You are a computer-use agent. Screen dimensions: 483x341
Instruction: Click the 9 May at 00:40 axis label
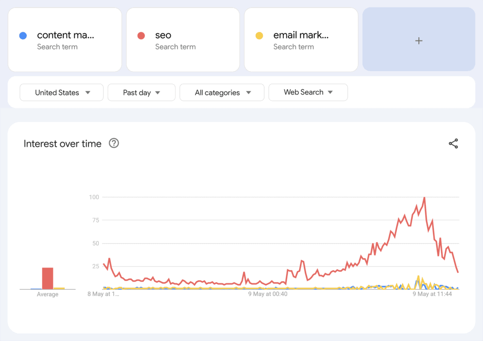click(268, 294)
